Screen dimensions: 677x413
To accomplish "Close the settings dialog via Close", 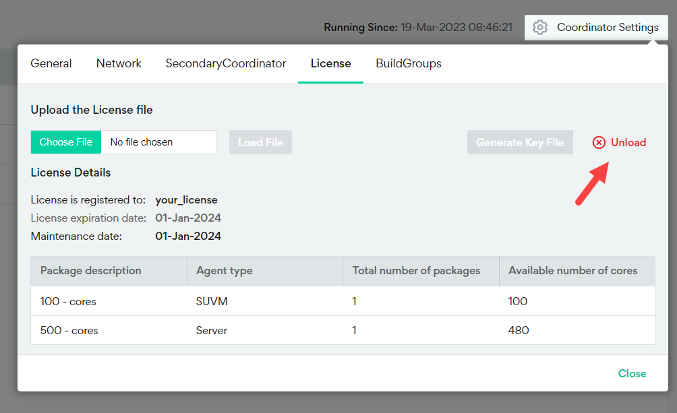I will 632,373.
